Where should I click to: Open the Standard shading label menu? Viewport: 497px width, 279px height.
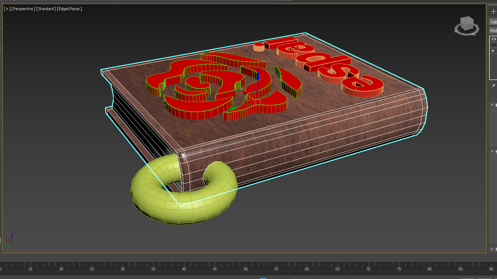[x=46, y=9]
